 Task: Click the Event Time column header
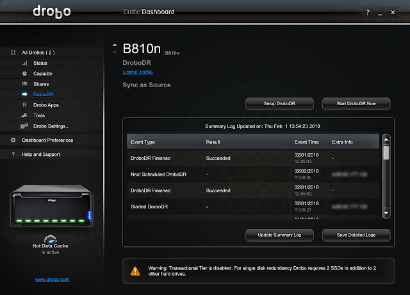point(309,142)
